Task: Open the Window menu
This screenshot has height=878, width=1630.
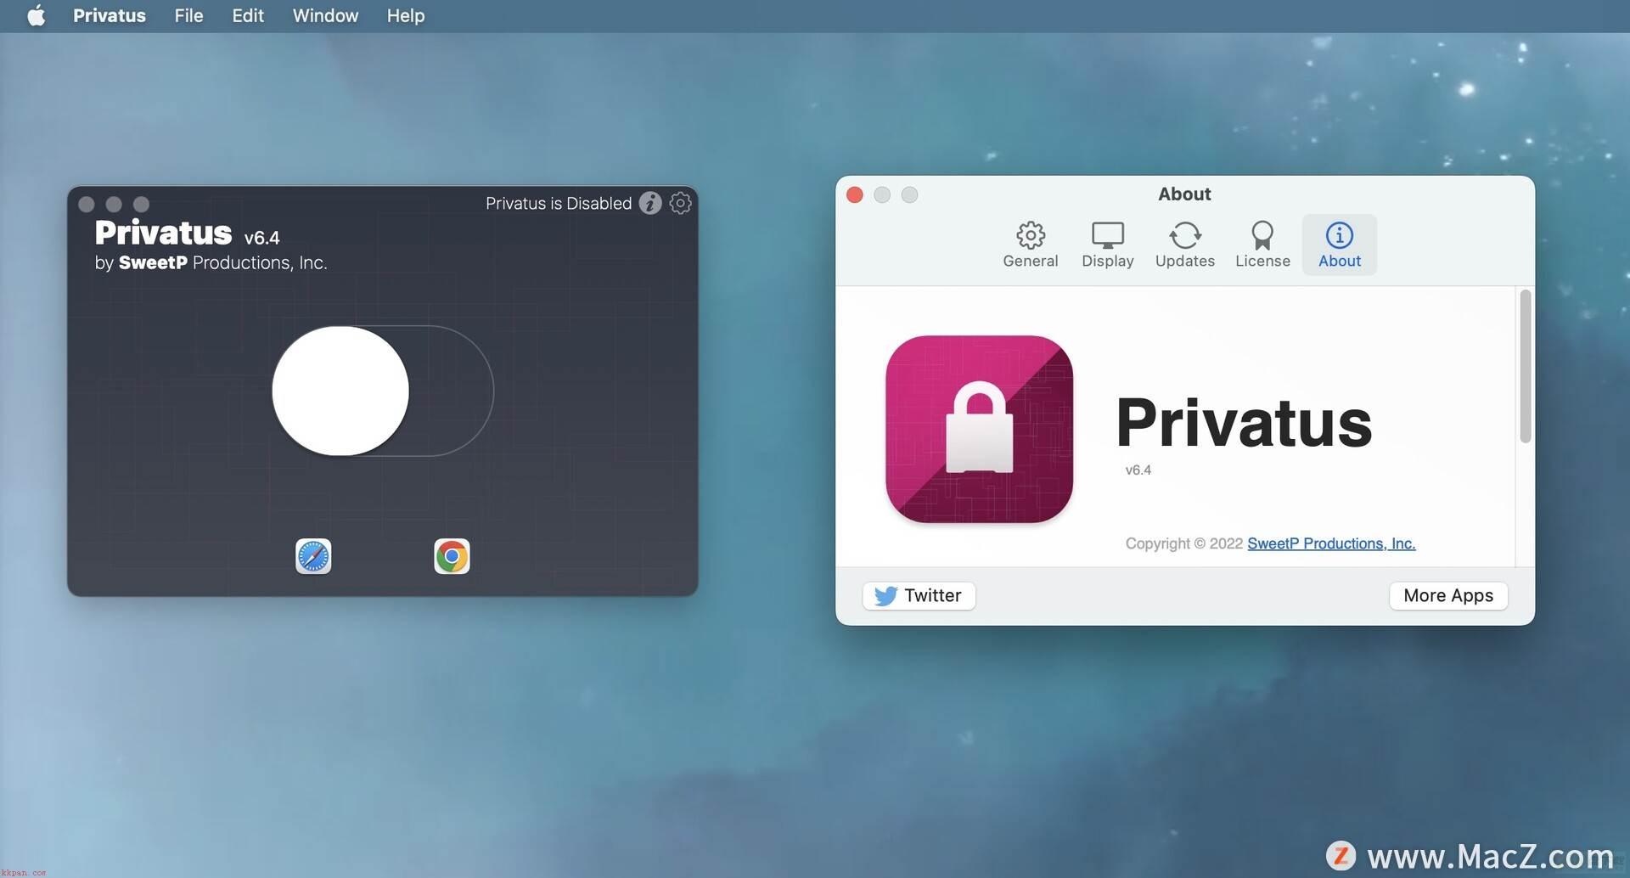Action: [x=325, y=15]
